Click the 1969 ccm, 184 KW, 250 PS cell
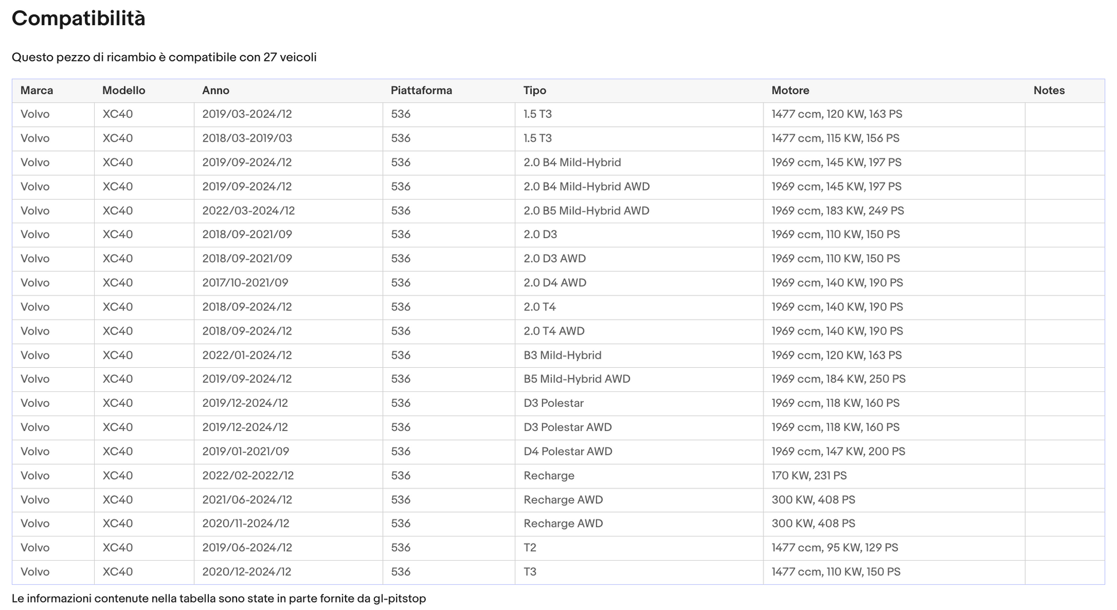 [x=838, y=379]
